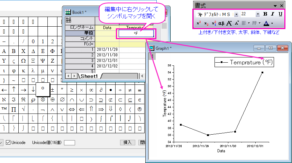292x163 pixels.
Task: Select the division ÷ symbol
Action: point(120,90)
